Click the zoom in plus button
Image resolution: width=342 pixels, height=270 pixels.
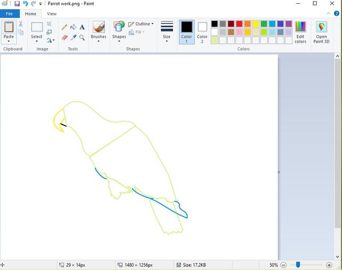(329, 265)
